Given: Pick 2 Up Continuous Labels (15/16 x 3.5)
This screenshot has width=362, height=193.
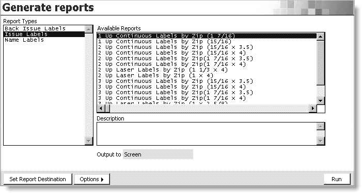Looking at the screenshot, I should pos(207,47).
